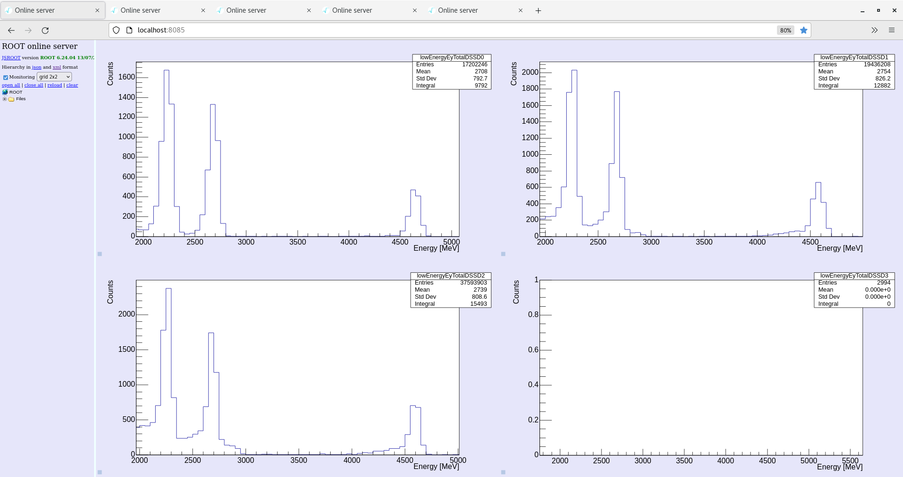This screenshot has height=477, width=903.
Task: Click the toolbar overflow chevron
Action: [x=874, y=30]
